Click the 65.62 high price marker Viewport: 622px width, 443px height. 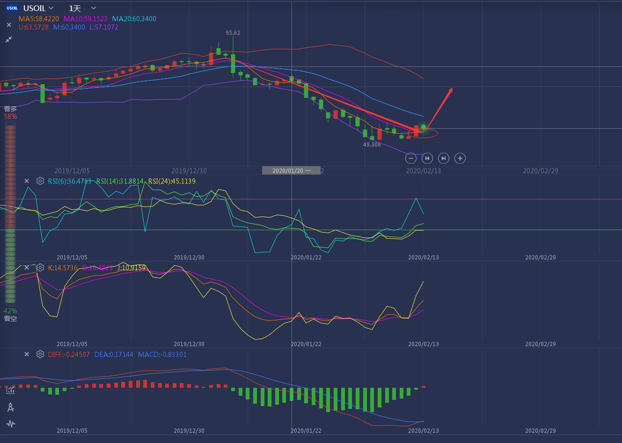click(x=233, y=33)
